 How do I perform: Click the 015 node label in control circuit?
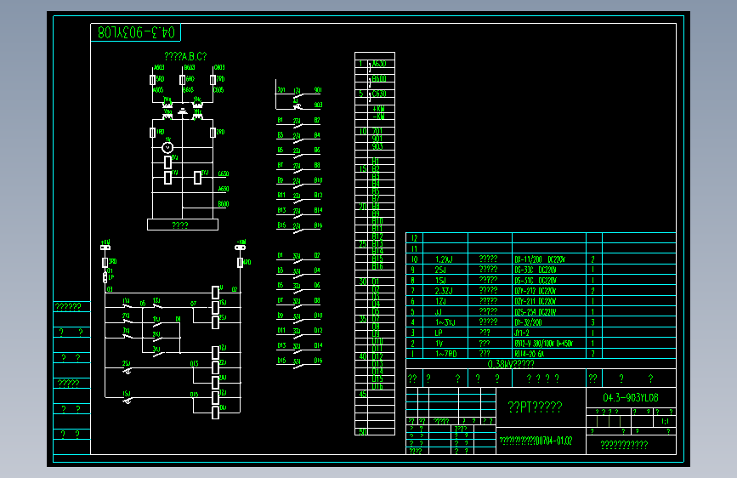pos(194,395)
